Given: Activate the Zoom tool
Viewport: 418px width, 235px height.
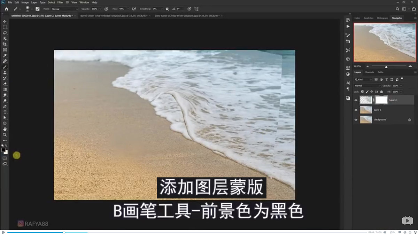Looking at the screenshot, I should pyautogui.click(x=5, y=134).
